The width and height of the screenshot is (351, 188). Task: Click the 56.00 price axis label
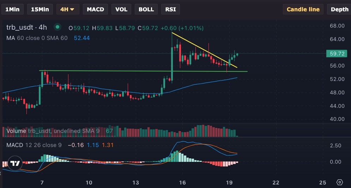pos(337,66)
